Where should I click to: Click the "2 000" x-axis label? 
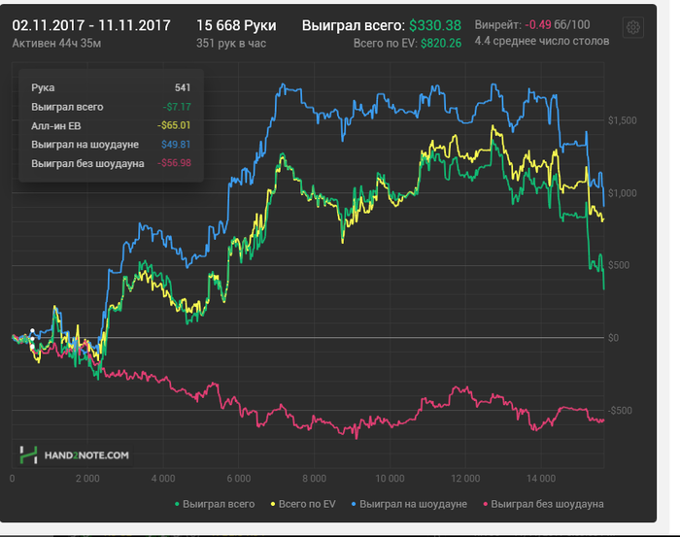87,479
